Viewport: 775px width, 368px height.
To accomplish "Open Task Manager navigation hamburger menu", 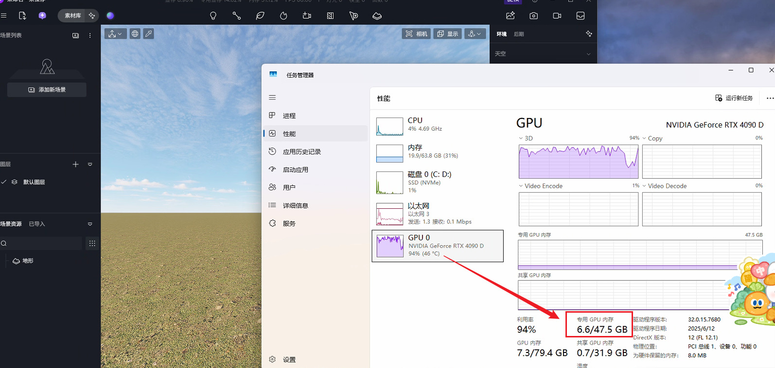I will click(272, 98).
